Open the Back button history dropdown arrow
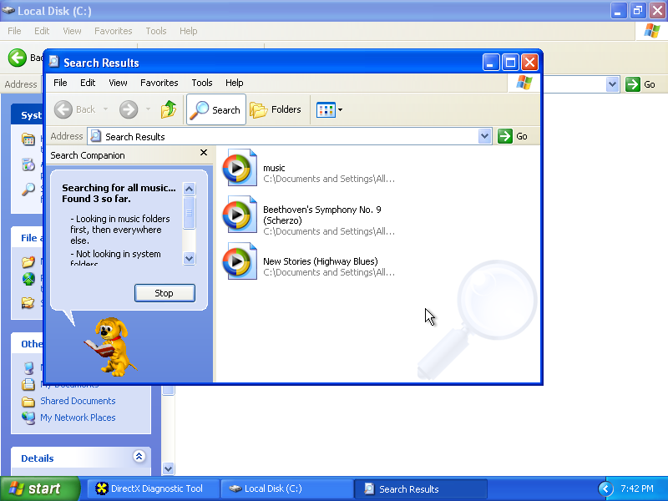The height and width of the screenshot is (501, 668). pyautogui.click(x=105, y=109)
